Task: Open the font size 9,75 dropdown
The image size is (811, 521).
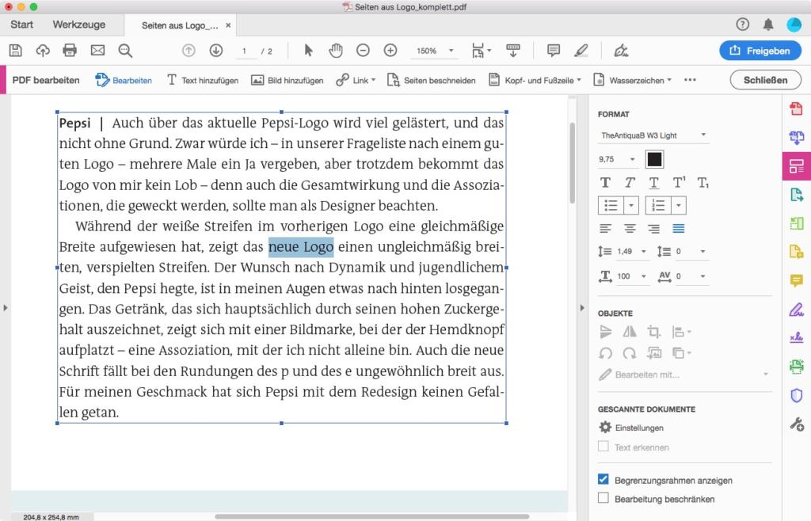Action: click(618, 159)
